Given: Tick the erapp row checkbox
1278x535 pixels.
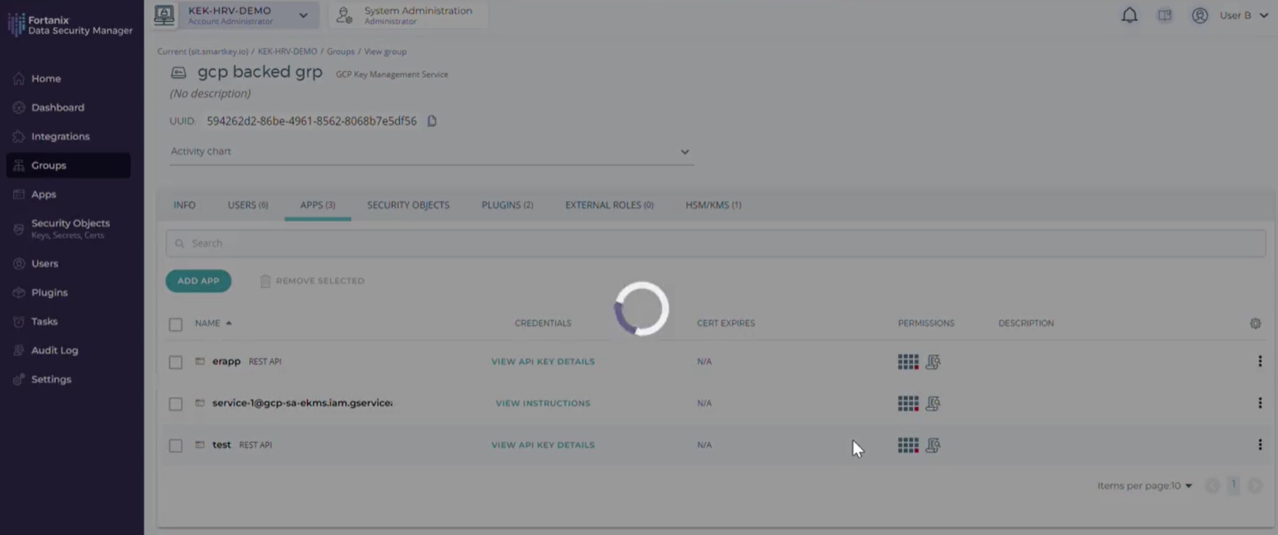Looking at the screenshot, I should tap(176, 362).
